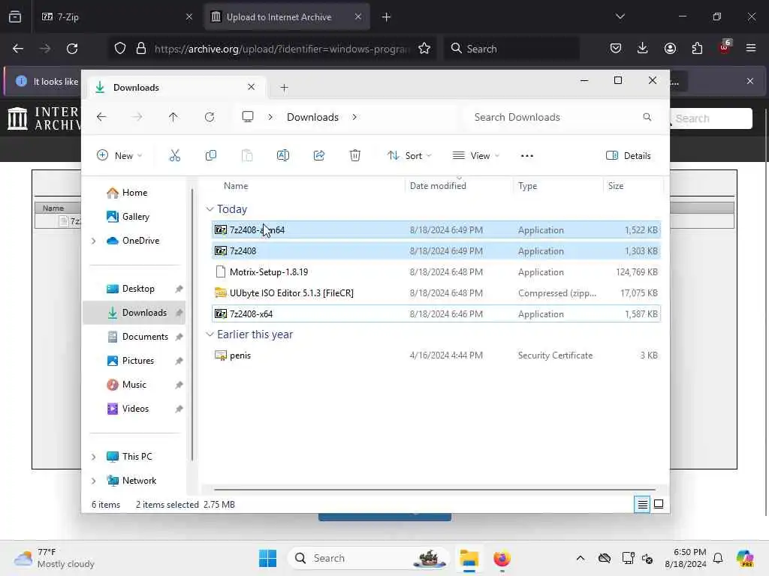Select UUbyte ISO Editor 5.1.3 zip file

pyautogui.click(x=436, y=293)
